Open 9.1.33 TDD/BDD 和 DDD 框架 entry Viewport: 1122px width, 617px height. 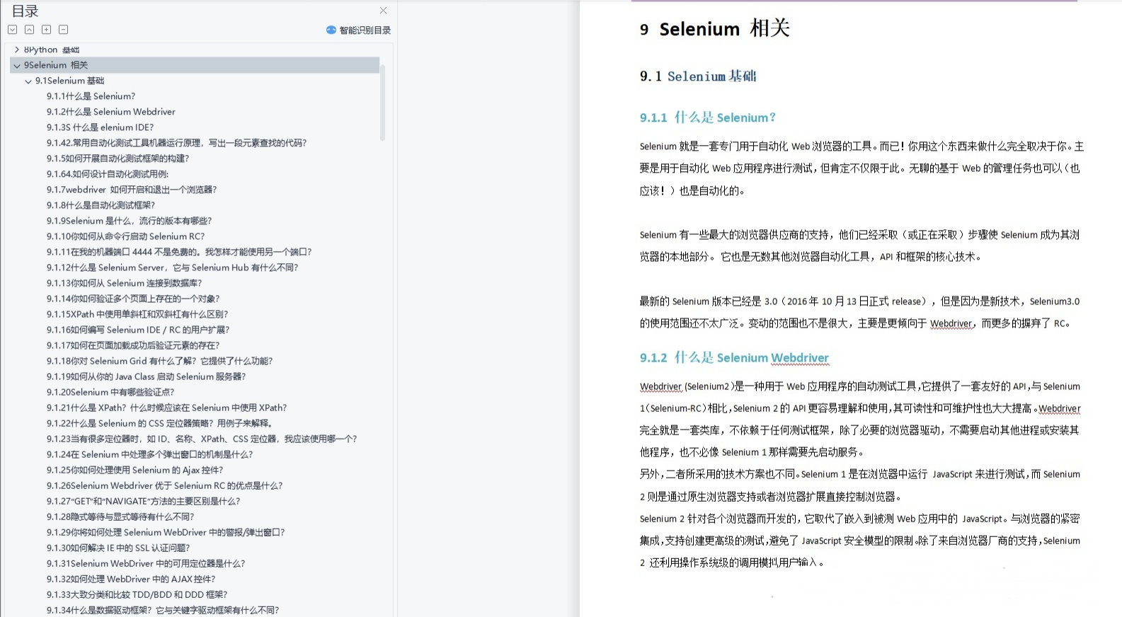(x=137, y=594)
